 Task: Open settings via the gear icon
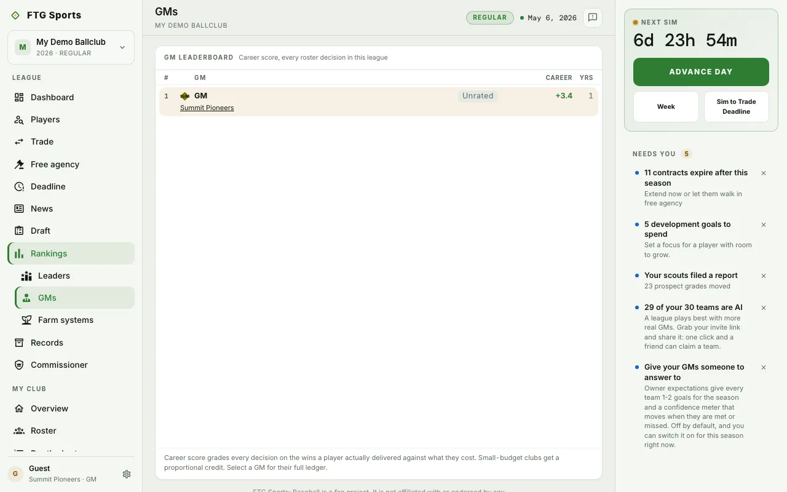tap(127, 474)
